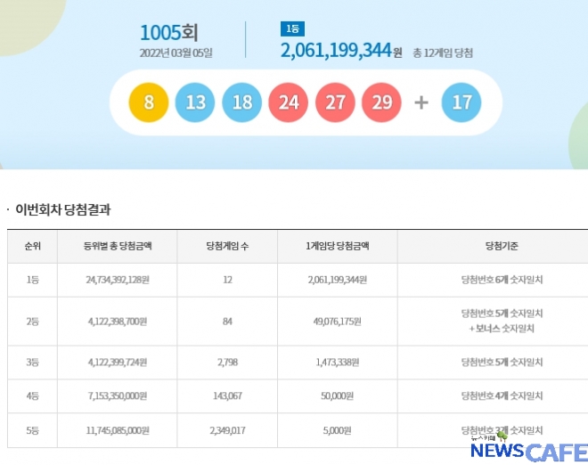Screen dimensions: 588x465
Task: Click the 순위 column header
Action: tap(33, 246)
